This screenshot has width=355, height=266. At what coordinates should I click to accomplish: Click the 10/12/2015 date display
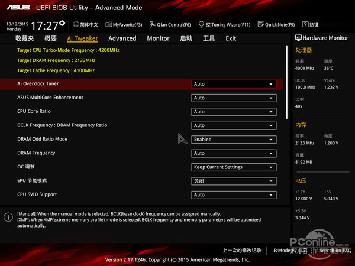17,24
